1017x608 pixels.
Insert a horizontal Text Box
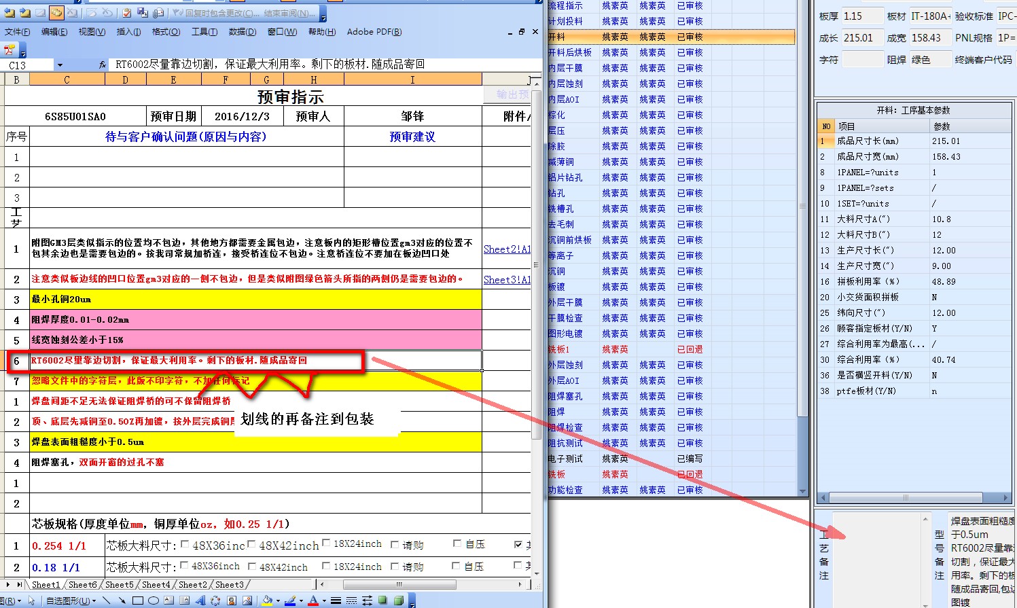tap(168, 600)
